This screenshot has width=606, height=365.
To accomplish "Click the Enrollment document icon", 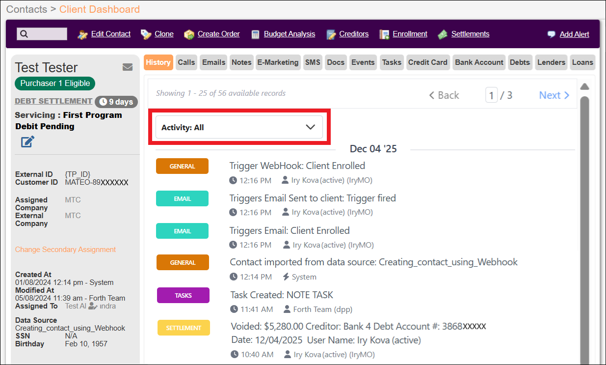I will [384, 34].
